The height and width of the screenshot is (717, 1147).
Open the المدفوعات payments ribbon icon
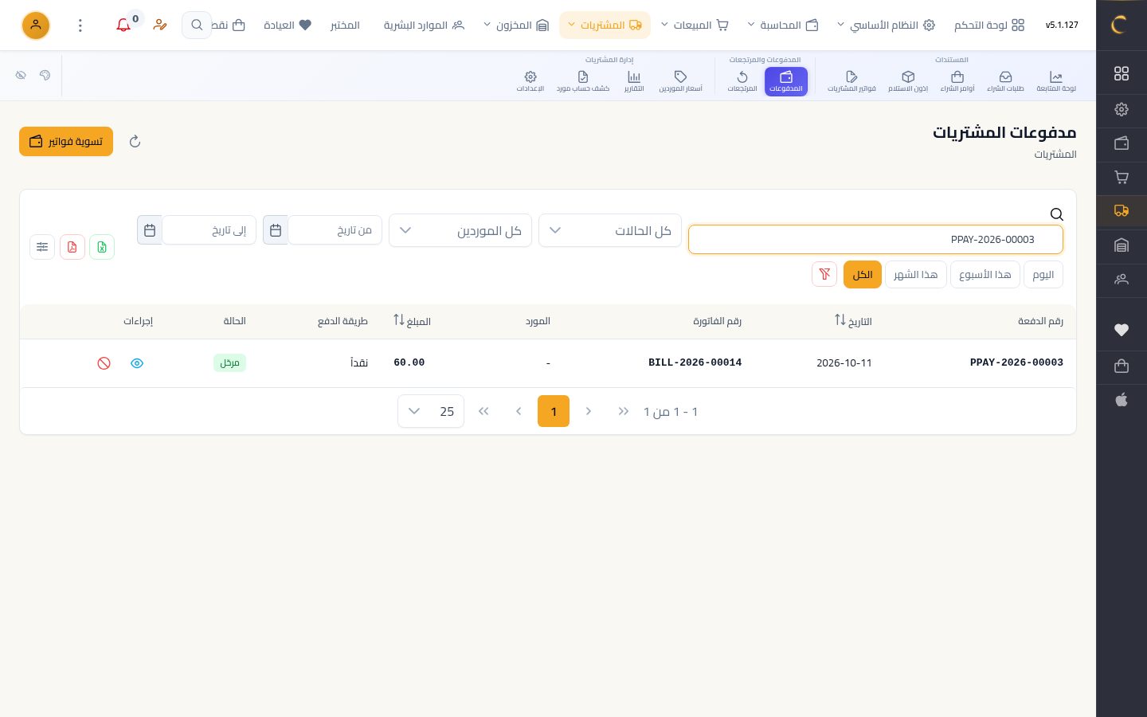(x=786, y=81)
